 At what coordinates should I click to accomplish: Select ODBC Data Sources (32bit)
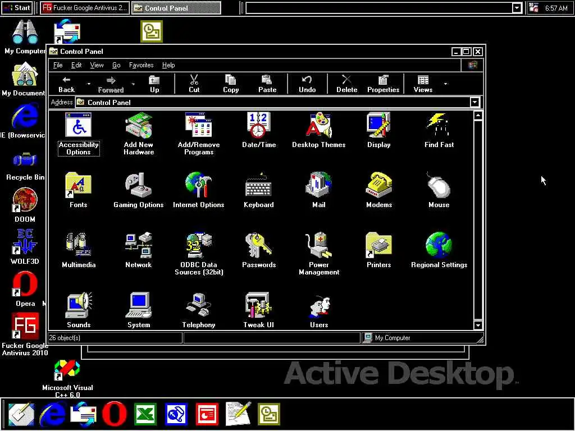click(199, 254)
